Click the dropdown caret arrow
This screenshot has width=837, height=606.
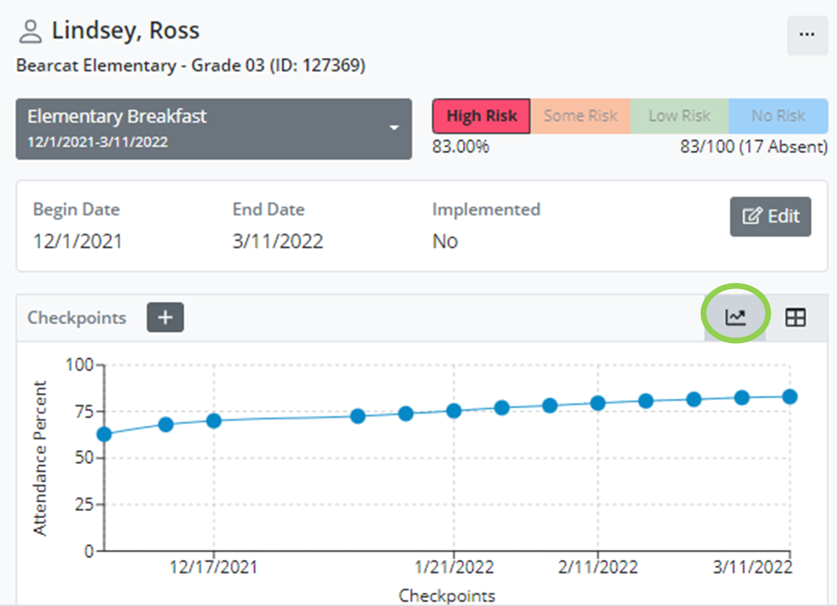(x=394, y=128)
